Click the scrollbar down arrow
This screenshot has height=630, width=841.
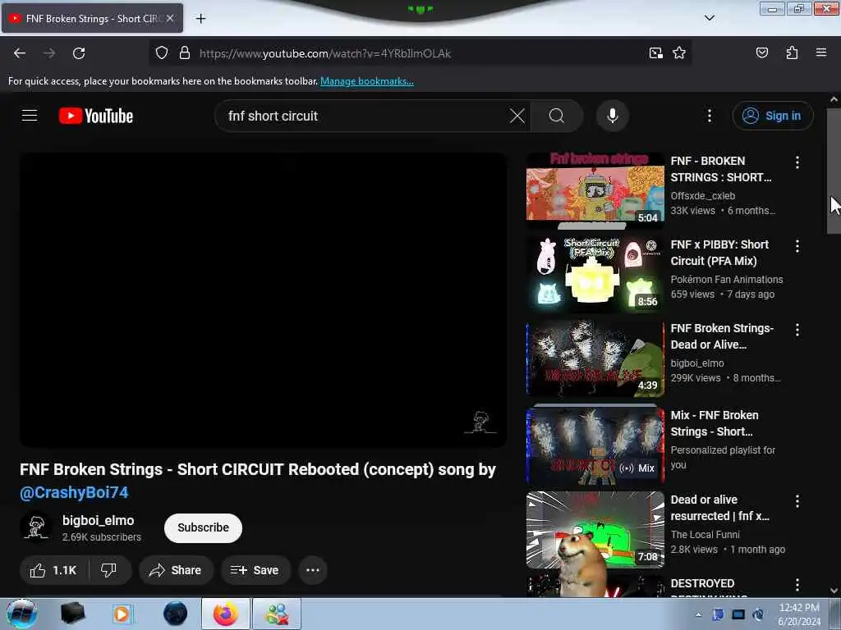[x=834, y=591]
